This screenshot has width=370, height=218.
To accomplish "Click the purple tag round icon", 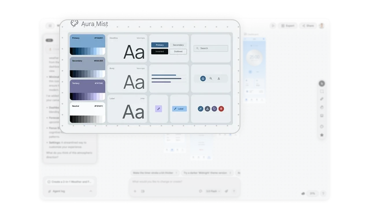I will click(214, 109).
